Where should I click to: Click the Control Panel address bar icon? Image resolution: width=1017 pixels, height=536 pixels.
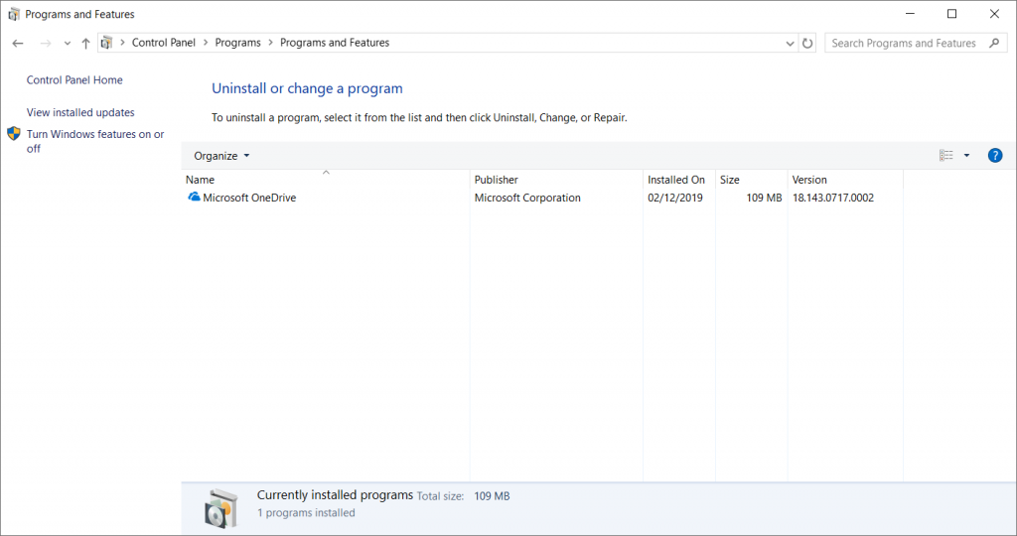(x=107, y=43)
